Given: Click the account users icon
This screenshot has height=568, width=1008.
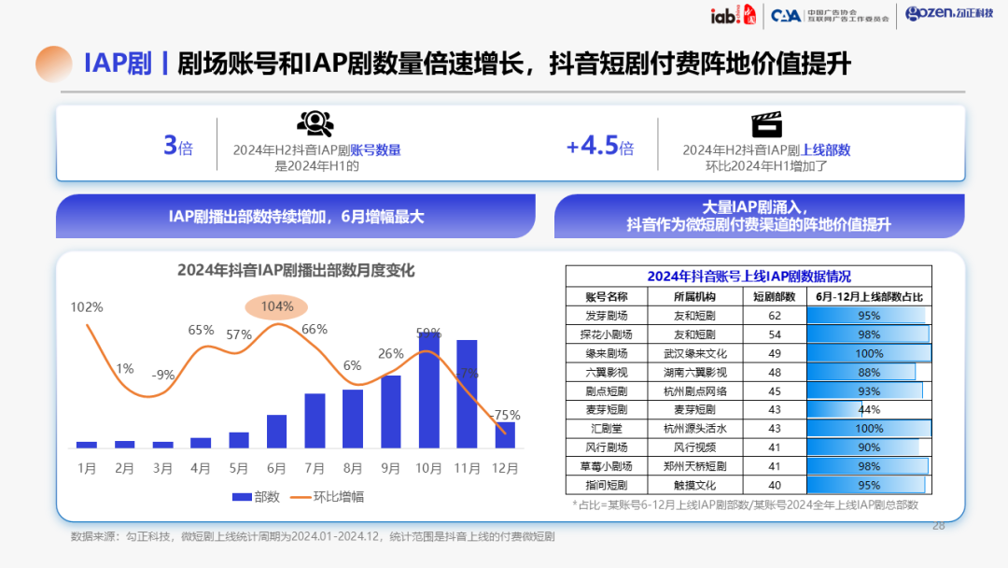Looking at the screenshot, I should (315, 123).
